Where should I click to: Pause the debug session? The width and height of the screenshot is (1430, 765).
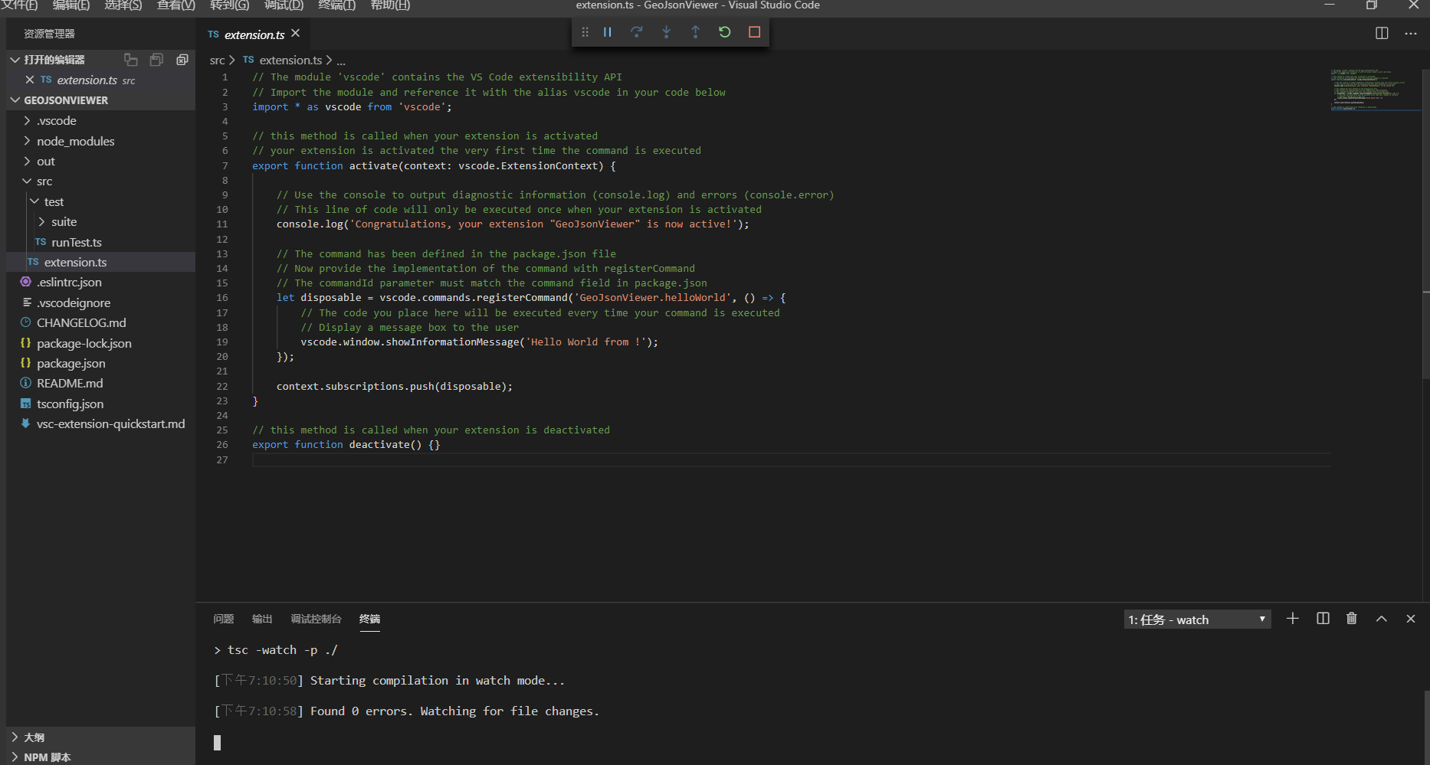607,32
